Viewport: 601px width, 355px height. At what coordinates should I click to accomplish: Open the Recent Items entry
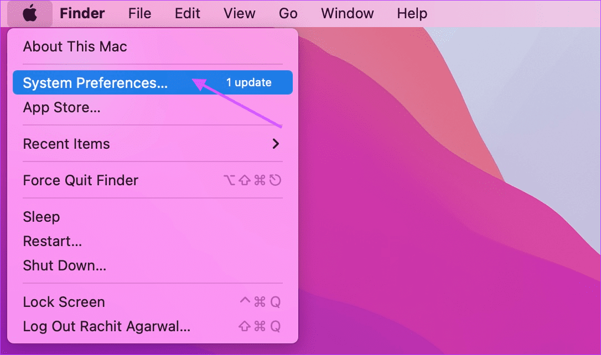153,144
